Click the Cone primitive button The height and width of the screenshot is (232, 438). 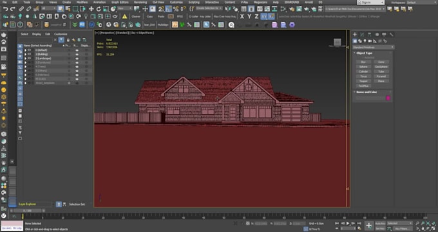381,62
